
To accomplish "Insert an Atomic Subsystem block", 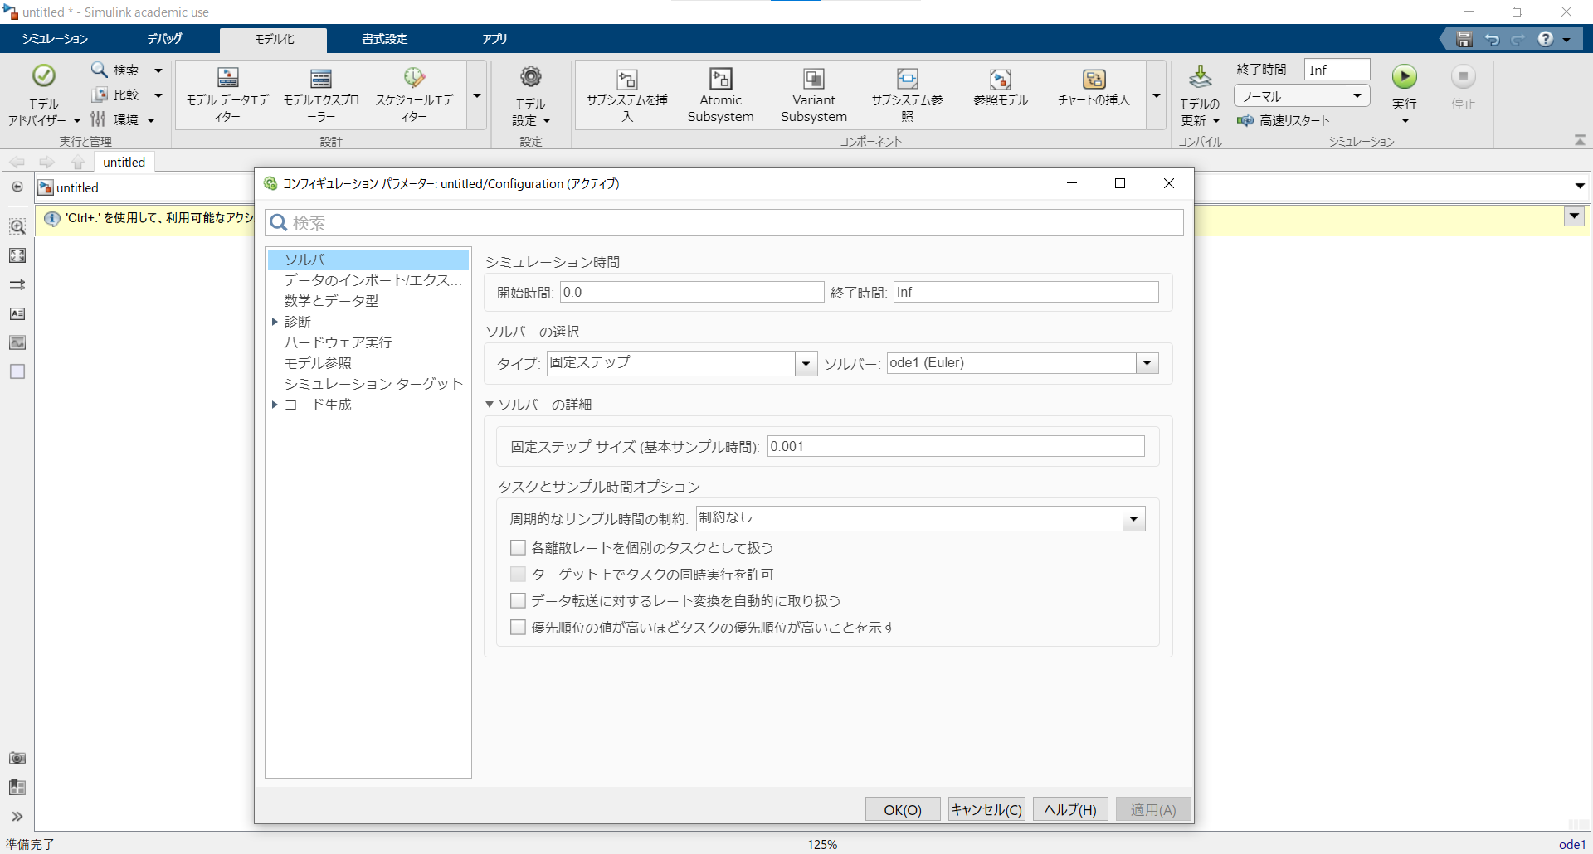I will pos(720,93).
